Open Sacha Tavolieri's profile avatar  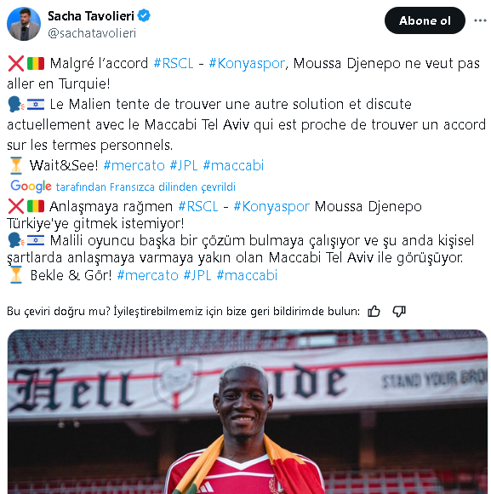tap(24, 24)
